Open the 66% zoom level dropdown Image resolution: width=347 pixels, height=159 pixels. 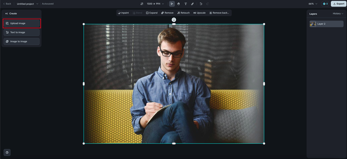point(313,4)
